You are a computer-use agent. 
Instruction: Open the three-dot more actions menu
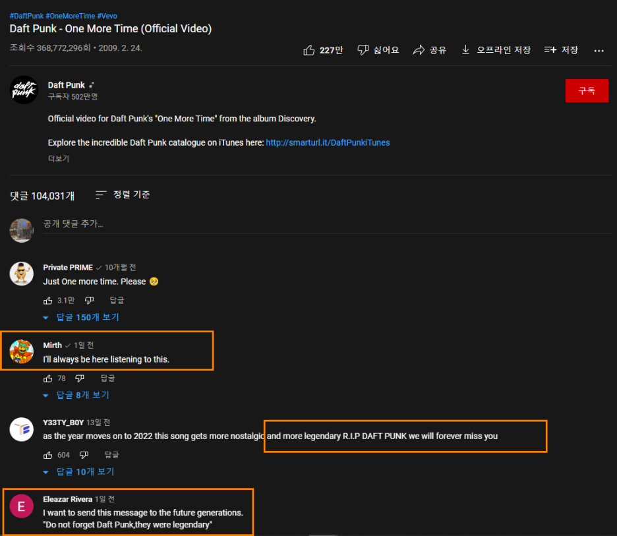(x=599, y=50)
